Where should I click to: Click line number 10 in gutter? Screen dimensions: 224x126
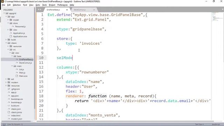[41, 58]
